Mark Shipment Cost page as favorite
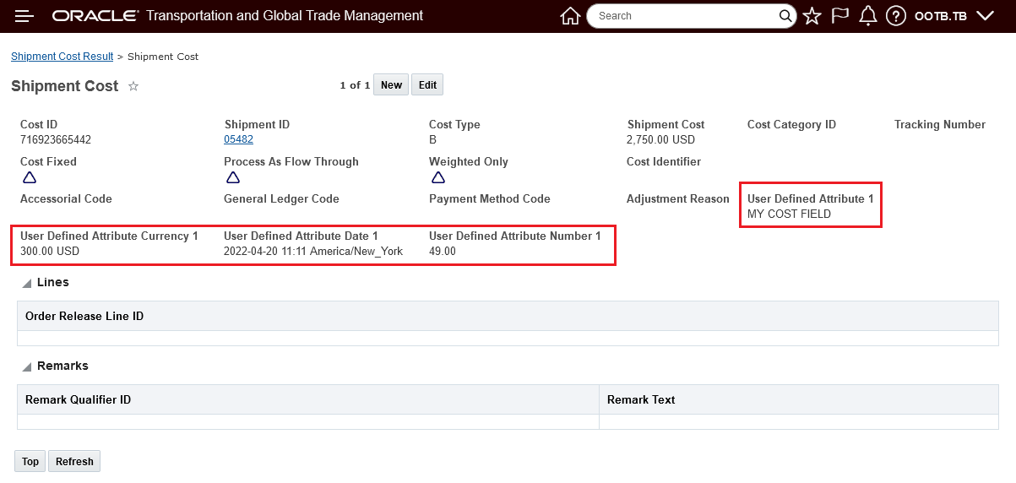Viewport: 1016px width, 483px height. [133, 86]
